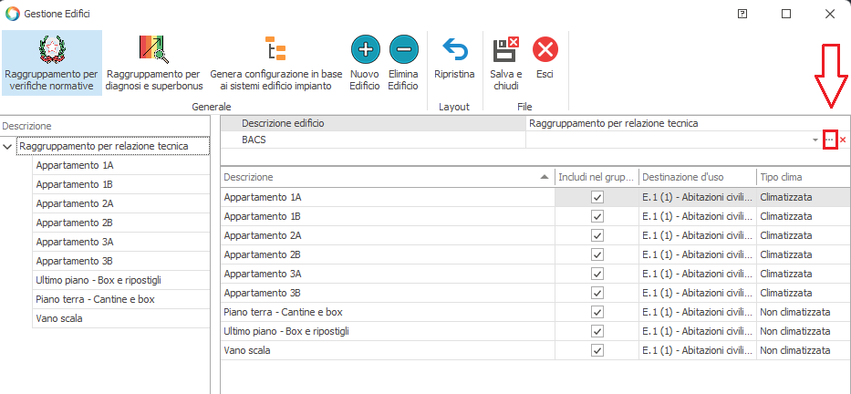Sort by the Descrizione column header

tap(383, 177)
